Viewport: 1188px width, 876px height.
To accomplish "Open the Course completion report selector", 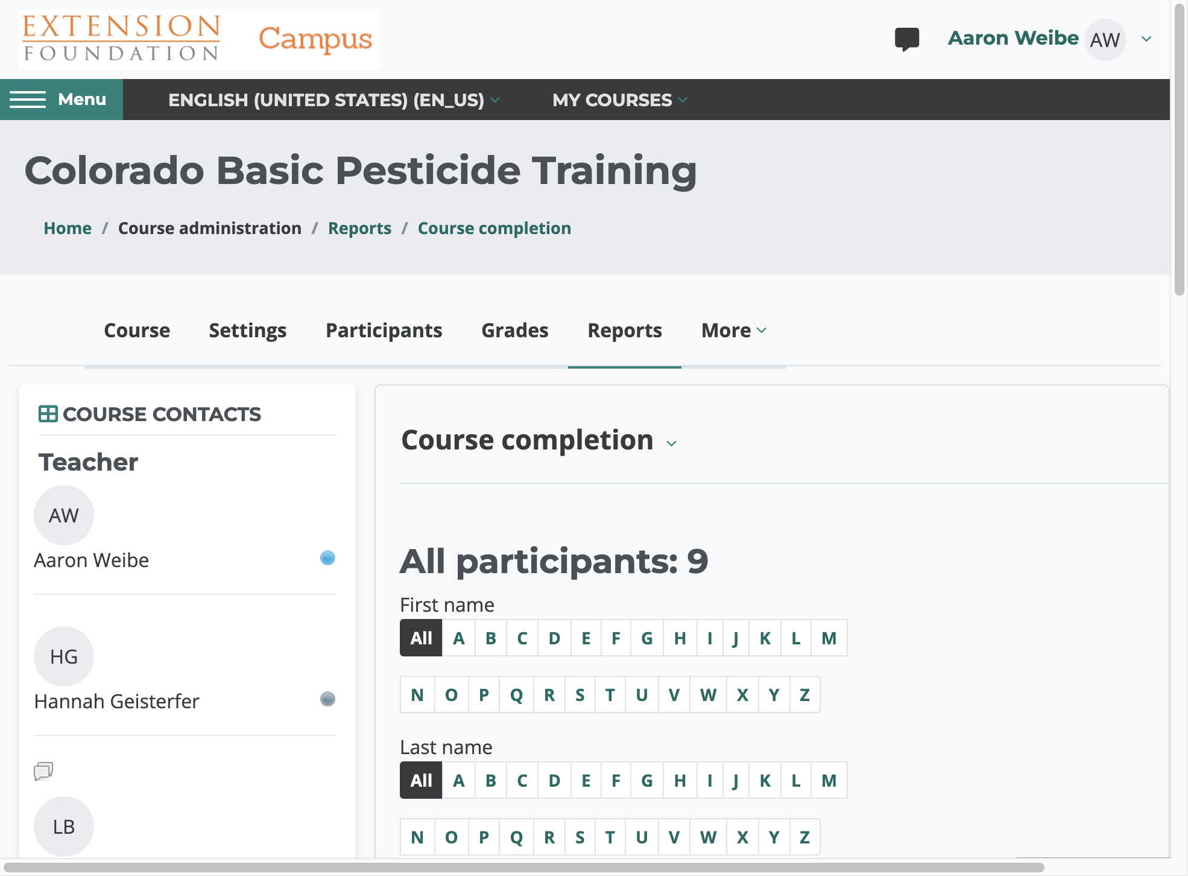I will tap(539, 440).
